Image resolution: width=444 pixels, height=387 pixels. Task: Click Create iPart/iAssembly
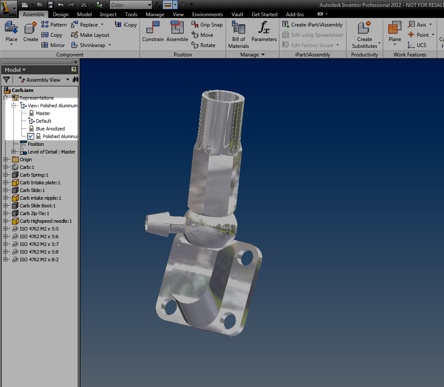(x=312, y=25)
